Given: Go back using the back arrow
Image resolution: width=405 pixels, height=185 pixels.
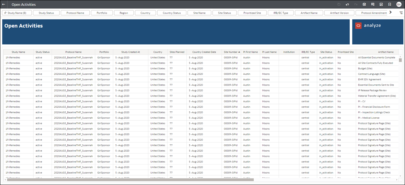Looking at the screenshot, I should pyautogui.click(x=4, y=5).
